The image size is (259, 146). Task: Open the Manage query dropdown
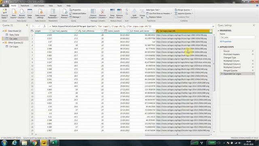coord(75,17)
